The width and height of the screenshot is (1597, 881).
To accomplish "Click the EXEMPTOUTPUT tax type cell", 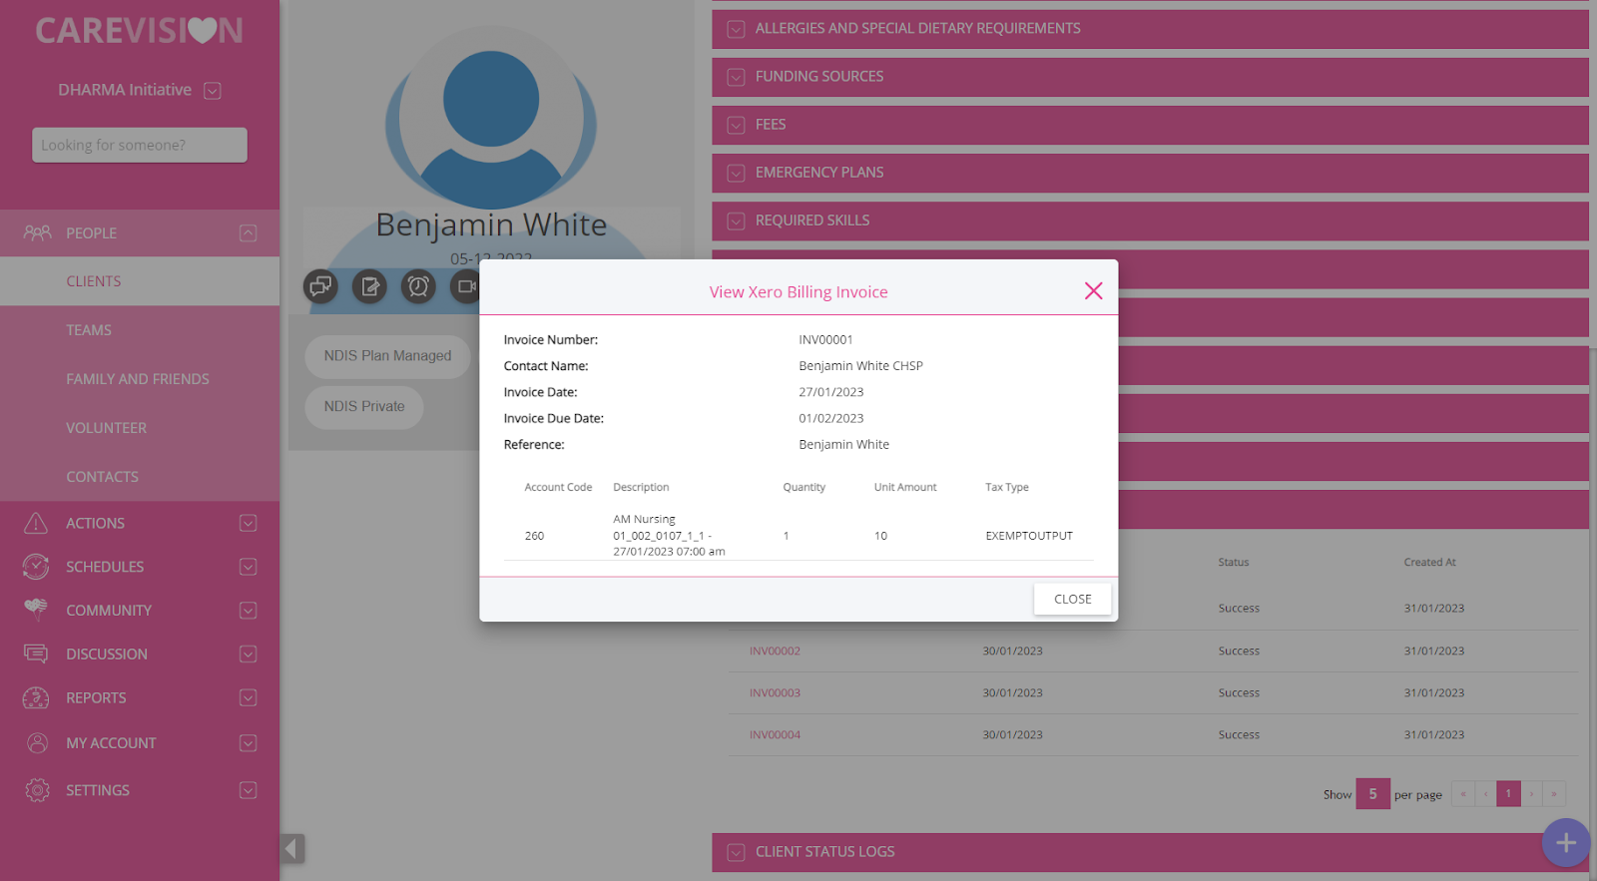I will coord(1029,536).
